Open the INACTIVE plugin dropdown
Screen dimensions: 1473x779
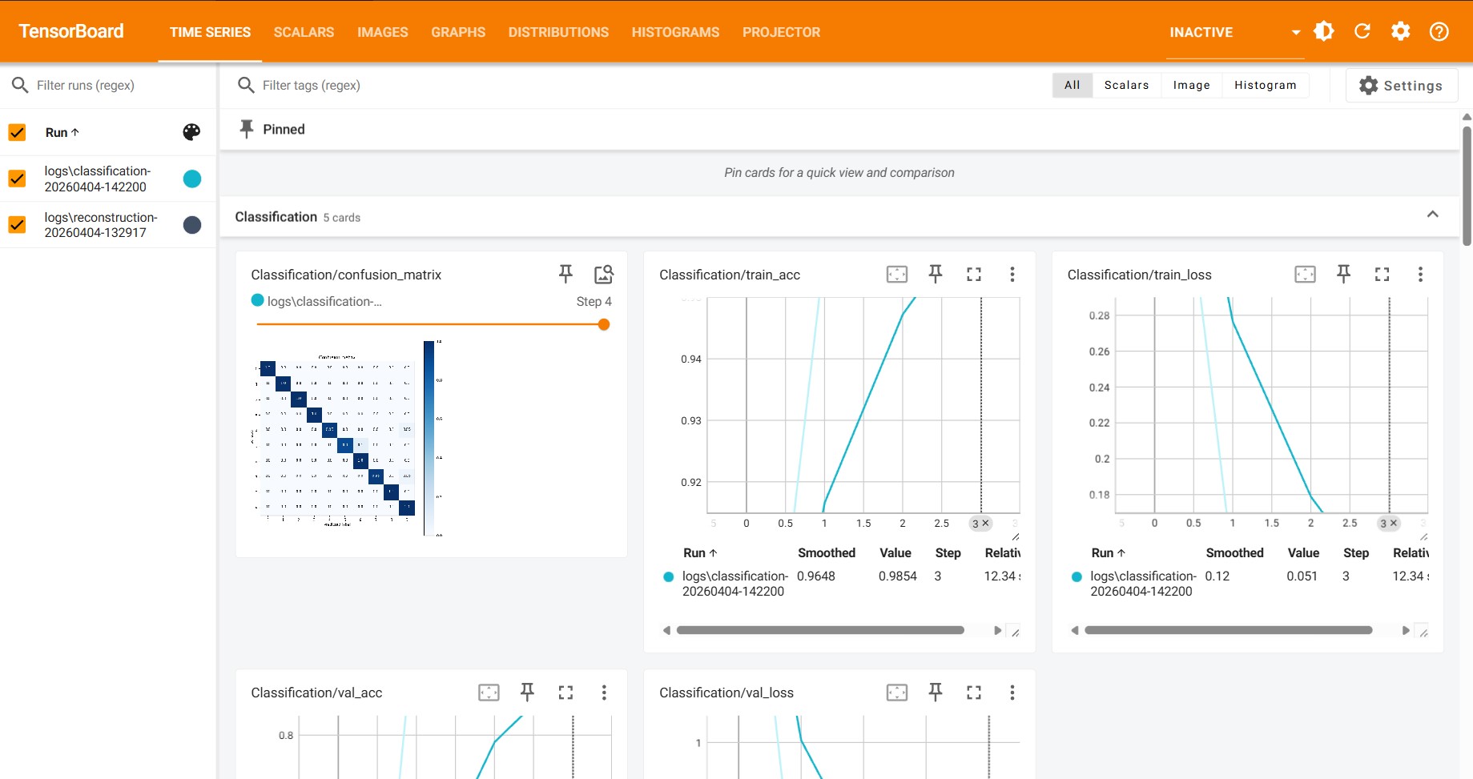pyautogui.click(x=1234, y=32)
